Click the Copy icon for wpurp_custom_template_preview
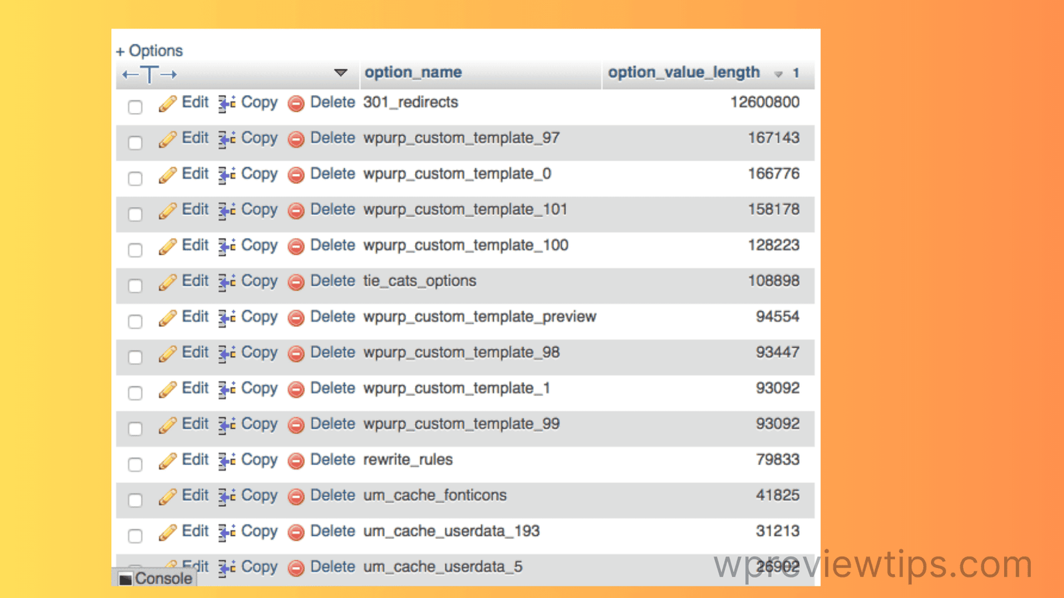 226,318
